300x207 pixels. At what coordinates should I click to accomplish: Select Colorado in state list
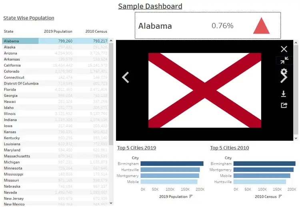(12, 71)
